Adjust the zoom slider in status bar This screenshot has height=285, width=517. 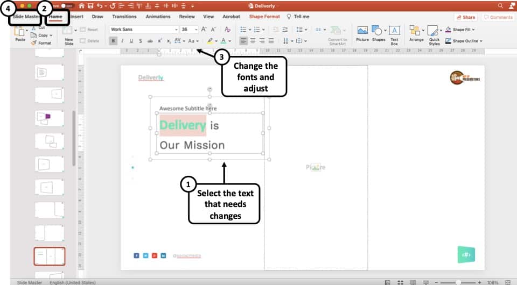[458, 282]
